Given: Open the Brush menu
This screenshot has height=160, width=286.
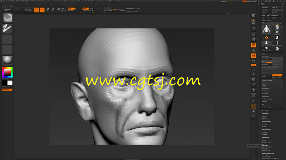Looking at the screenshot, I should tap(8, 4).
